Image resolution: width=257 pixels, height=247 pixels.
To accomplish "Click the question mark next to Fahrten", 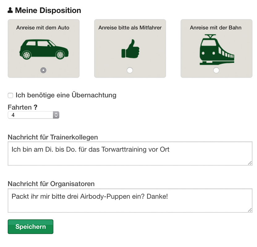I will coord(36,107).
